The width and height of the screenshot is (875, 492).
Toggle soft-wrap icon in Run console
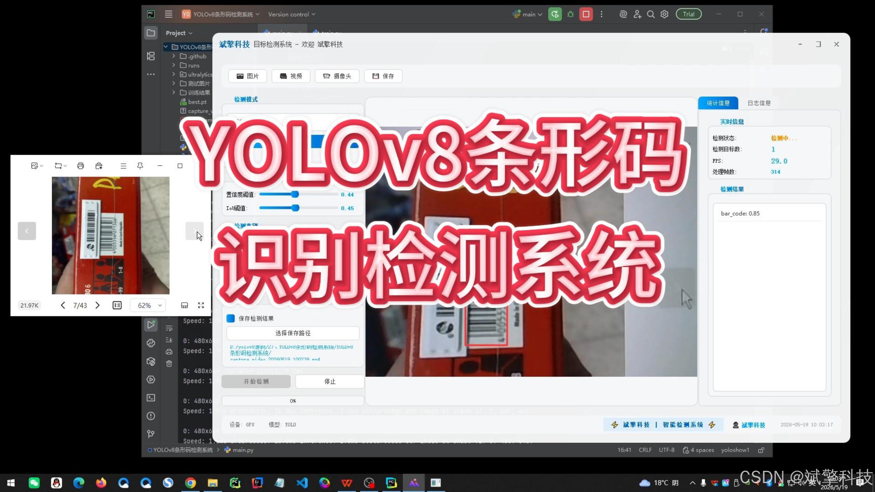tap(169, 328)
